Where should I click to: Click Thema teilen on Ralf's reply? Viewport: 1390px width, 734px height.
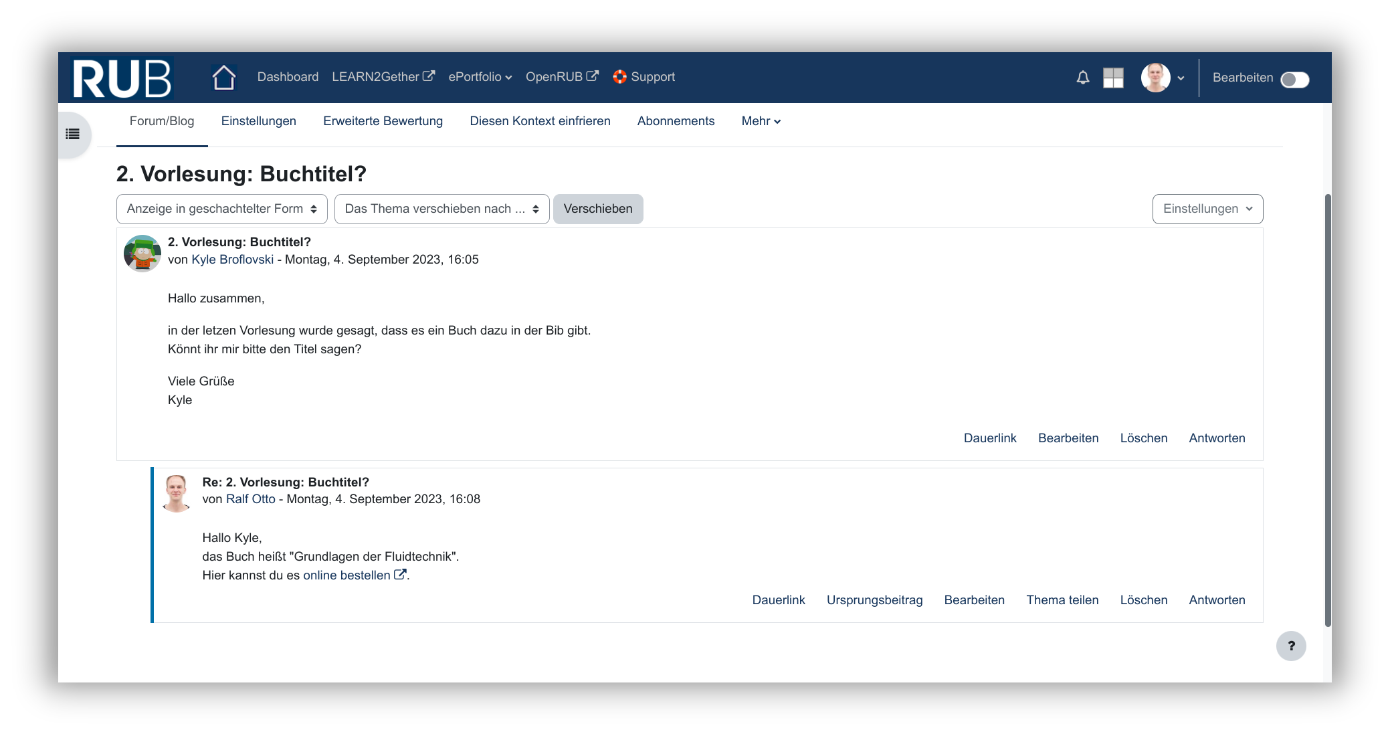click(x=1062, y=600)
